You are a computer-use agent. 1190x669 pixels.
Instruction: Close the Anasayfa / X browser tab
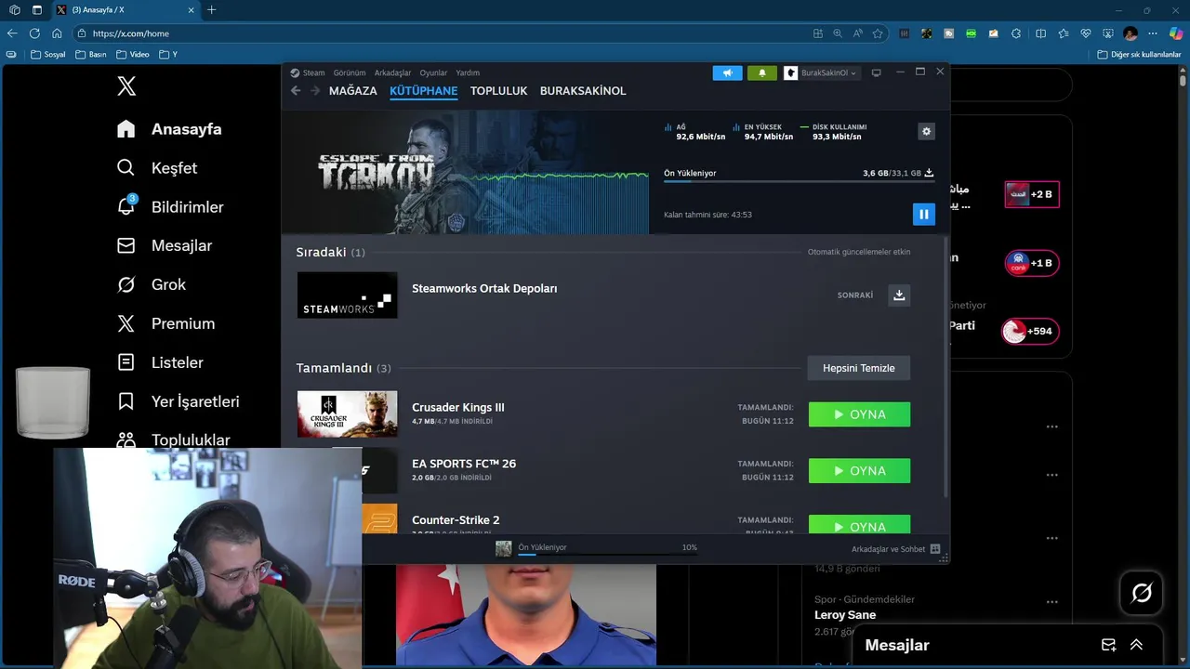tap(192, 10)
